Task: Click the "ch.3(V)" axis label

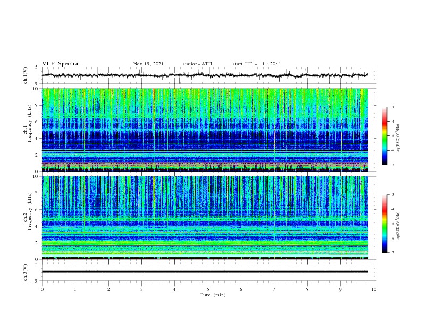Action: 26,272
